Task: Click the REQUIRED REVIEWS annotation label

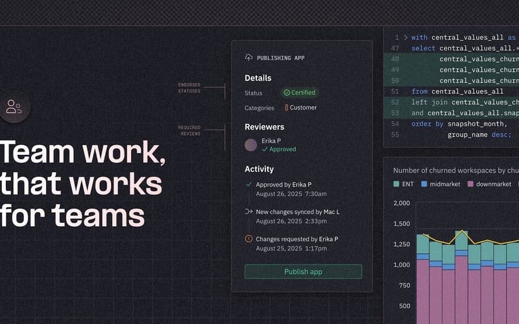Action: point(189,131)
